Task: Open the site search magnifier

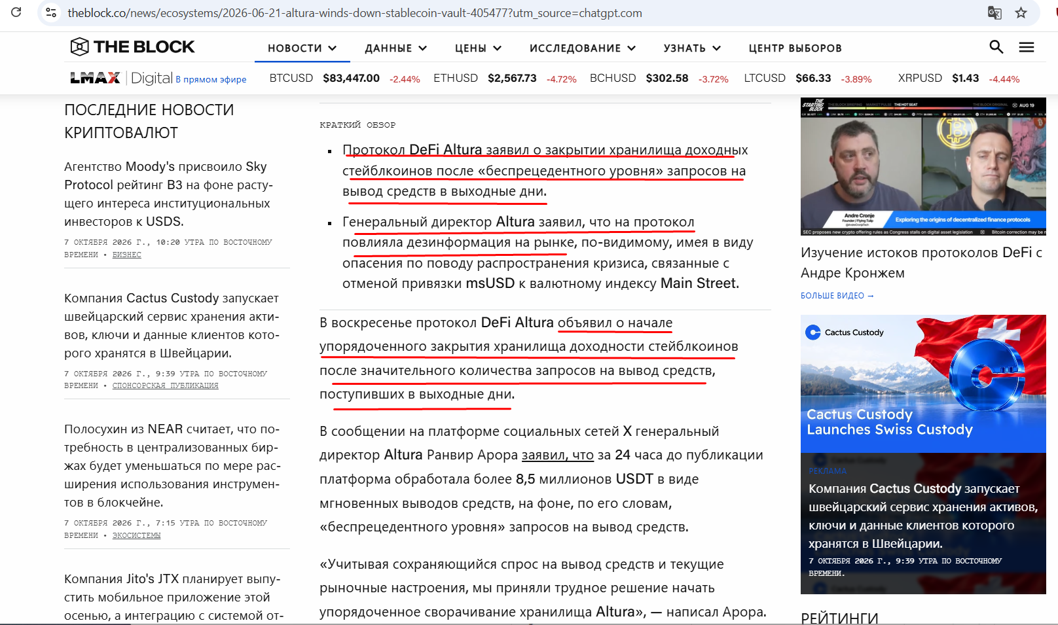Action: 996,46
